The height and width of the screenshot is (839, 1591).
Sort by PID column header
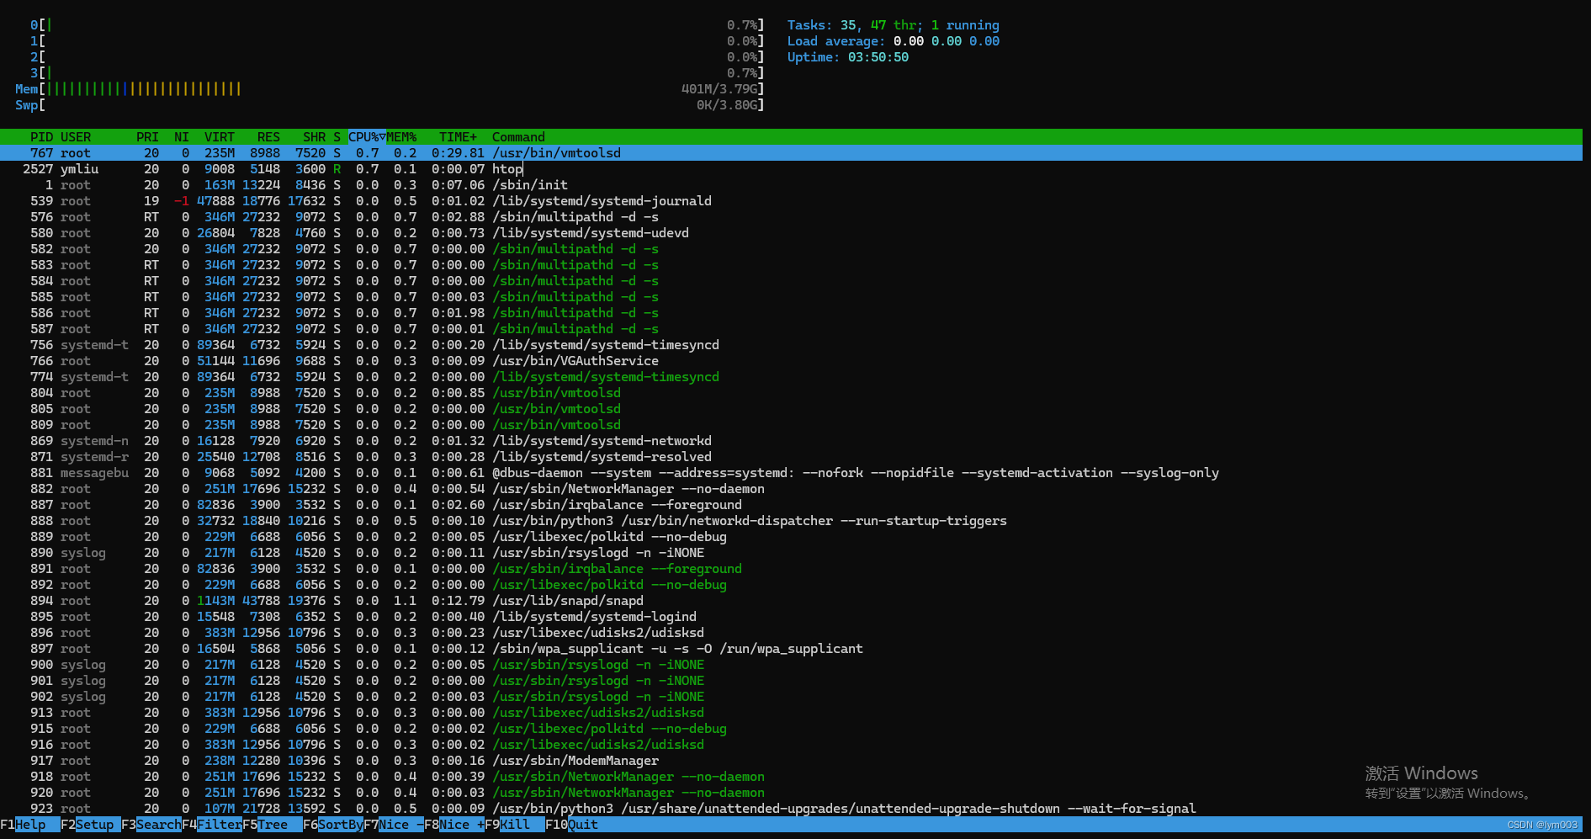point(41,137)
